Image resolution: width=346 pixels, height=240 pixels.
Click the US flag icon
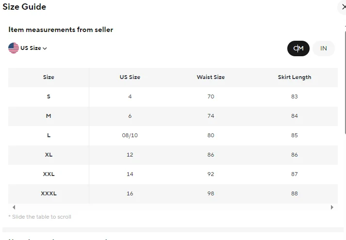(x=14, y=48)
